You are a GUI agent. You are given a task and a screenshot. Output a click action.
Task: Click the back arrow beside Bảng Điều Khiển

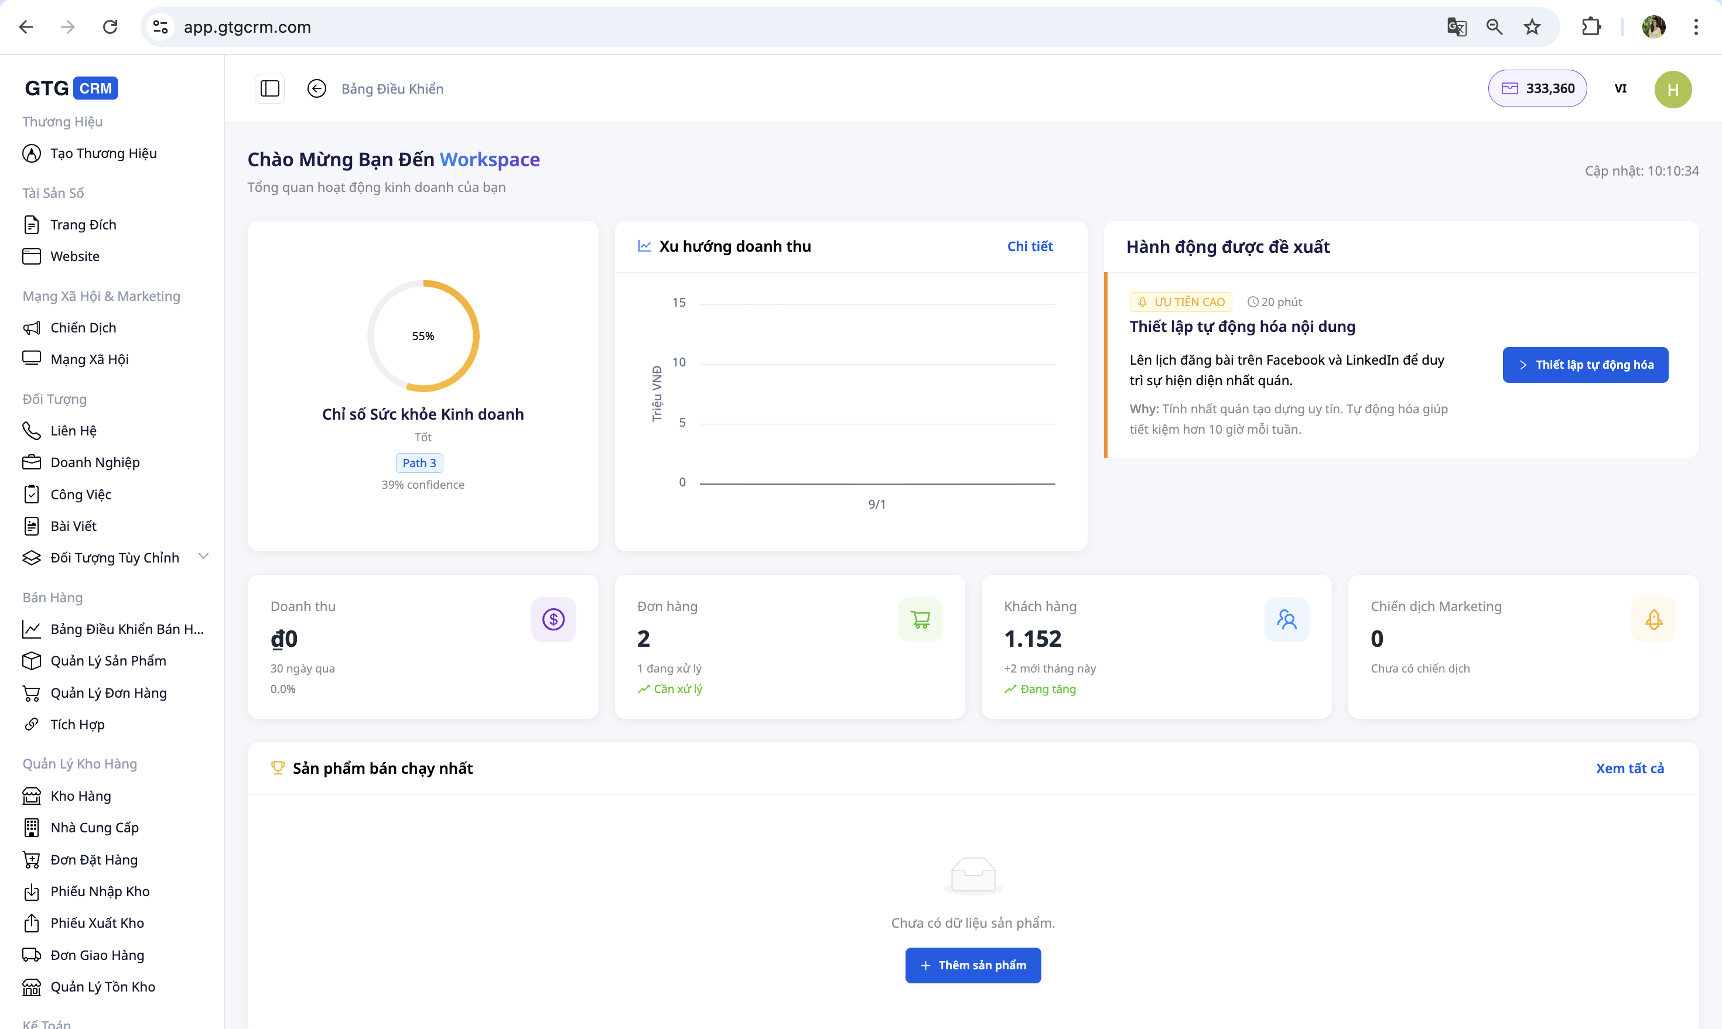click(316, 89)
